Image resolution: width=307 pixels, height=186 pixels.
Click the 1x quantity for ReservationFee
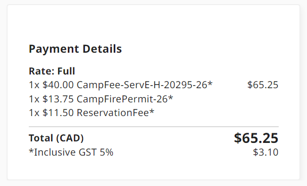tap(34, 113)
